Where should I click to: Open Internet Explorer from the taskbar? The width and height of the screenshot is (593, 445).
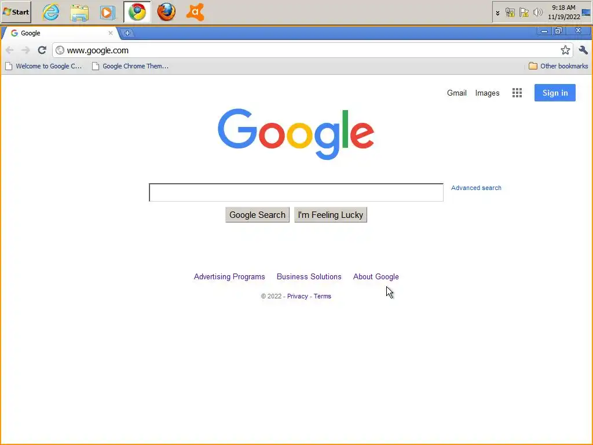coord(51,12)
